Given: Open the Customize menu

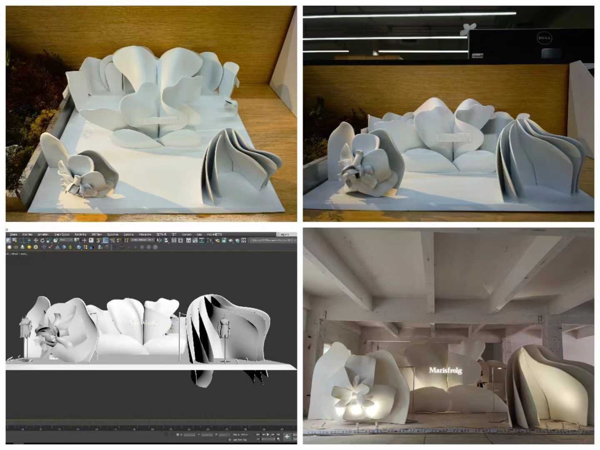Looking at the screenshot, I should point(112,234).
